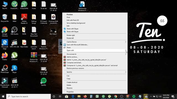Image resolution: width=177 pixels, height=99 pixels.
Task: Open Calculator from the taskbar
Action: pos(91,97)
